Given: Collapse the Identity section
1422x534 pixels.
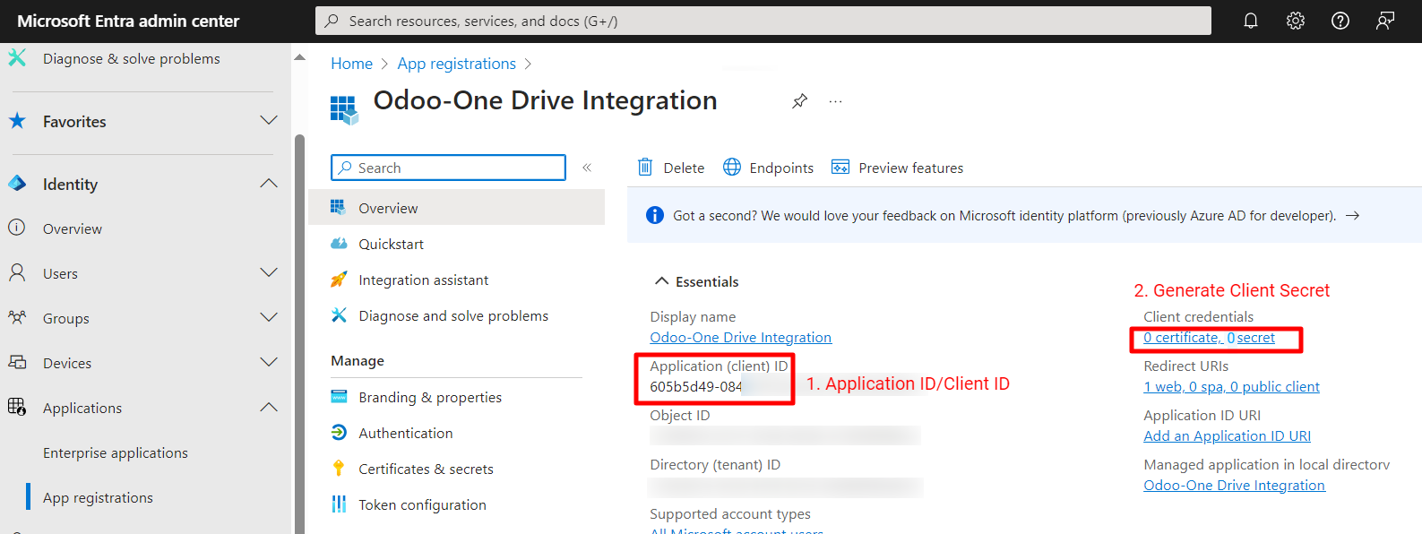Looking at the screenshot, I should point(268,184).
